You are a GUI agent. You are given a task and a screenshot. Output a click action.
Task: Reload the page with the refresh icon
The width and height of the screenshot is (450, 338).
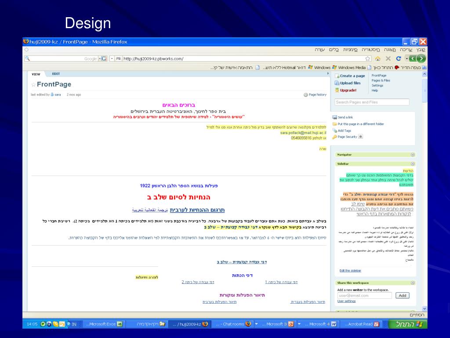398,59
